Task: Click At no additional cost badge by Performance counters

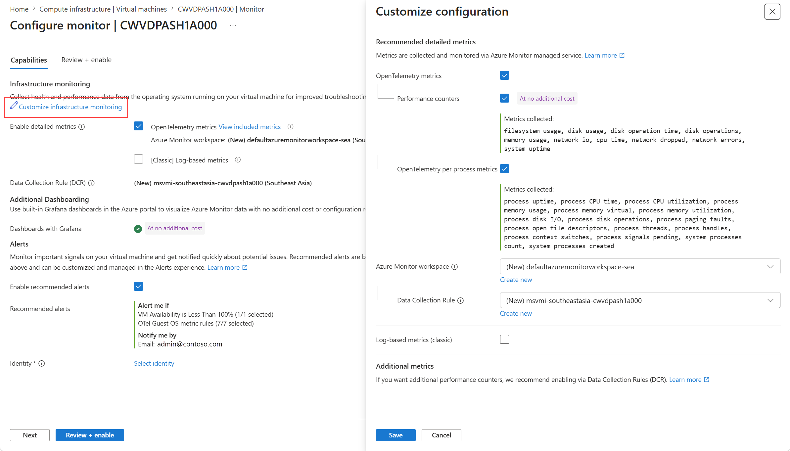Action: [547, 98]
